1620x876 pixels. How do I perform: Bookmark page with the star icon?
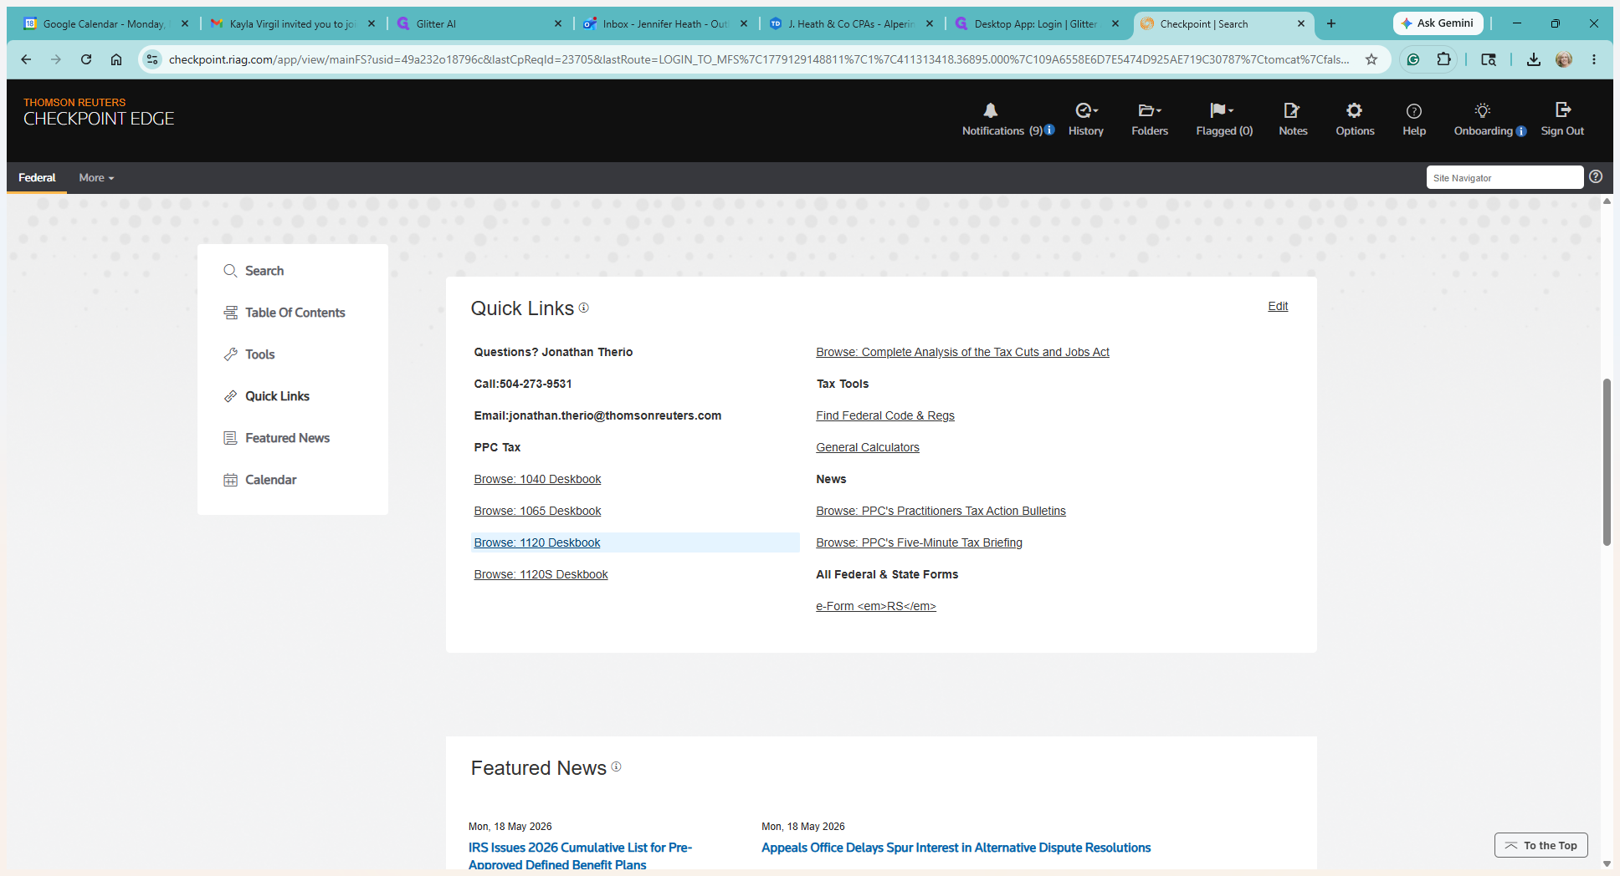(1371, 59)
